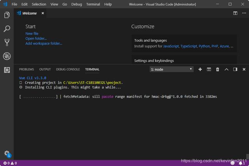Open the Manage gear menu
Image resolution: width=249 pixels, height=166 pixels.
click(x=7, y=153)
